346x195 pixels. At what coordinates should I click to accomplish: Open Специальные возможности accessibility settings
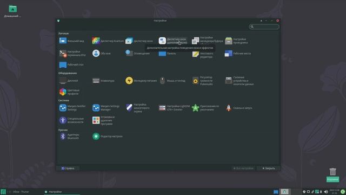click(x=71, y=120)
